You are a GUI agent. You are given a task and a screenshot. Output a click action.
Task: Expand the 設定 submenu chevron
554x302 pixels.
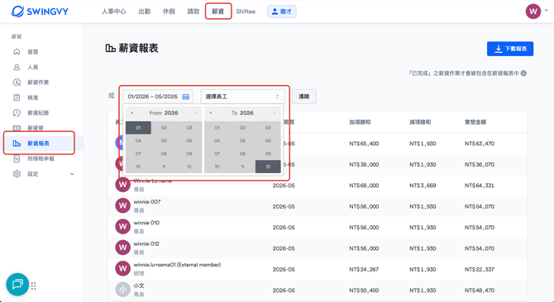coord(73,174)
